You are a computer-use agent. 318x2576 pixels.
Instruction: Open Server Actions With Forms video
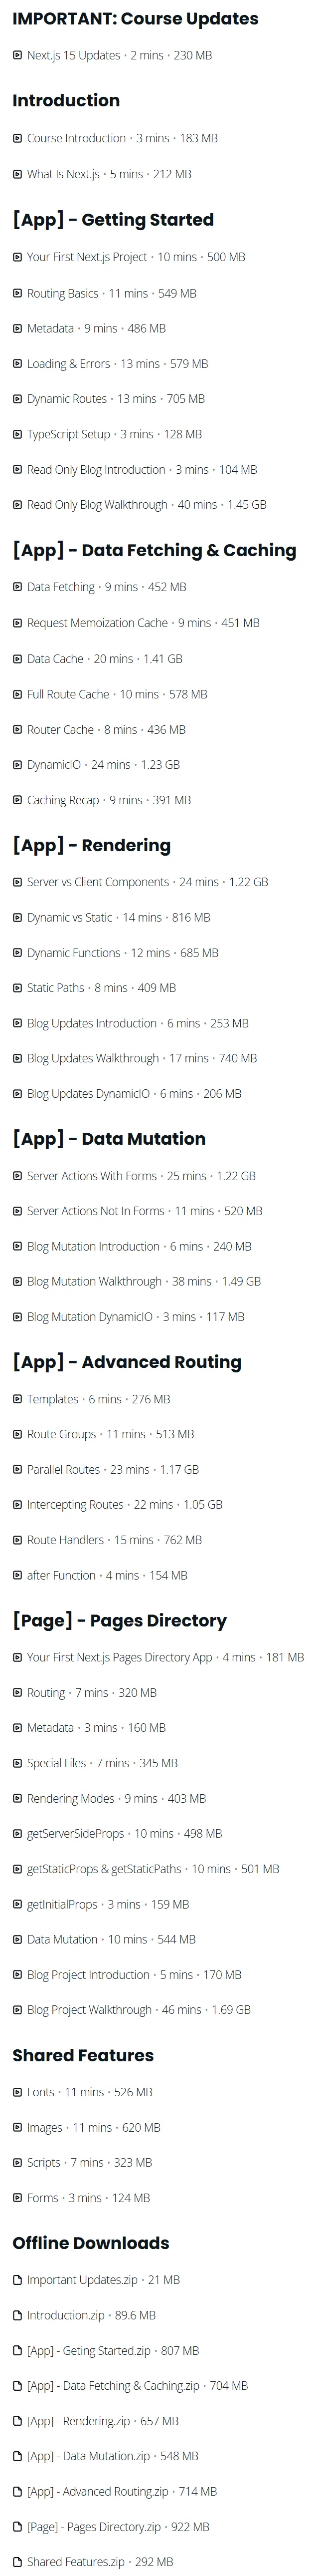135,1176
